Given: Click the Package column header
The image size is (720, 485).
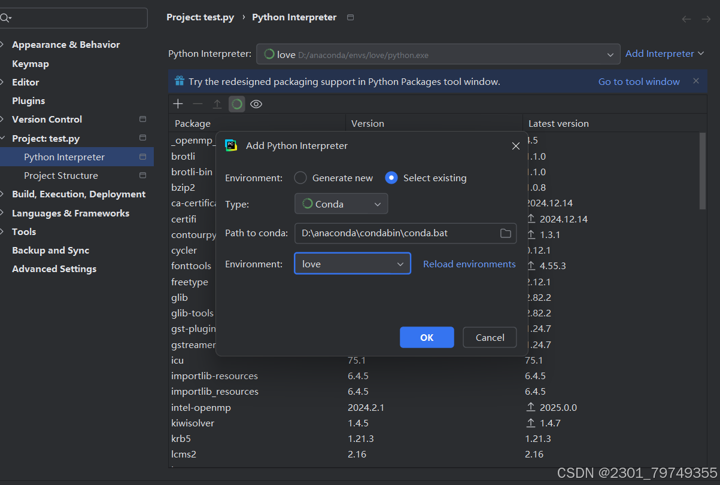Looking at the screenshot, I should pos(193,123).
